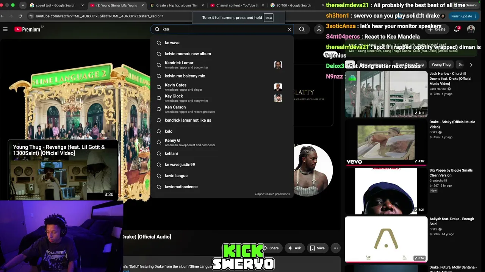This screenshot has height=272, width=485.
Task: Save the video with the Save button
Action: point(317,248)
